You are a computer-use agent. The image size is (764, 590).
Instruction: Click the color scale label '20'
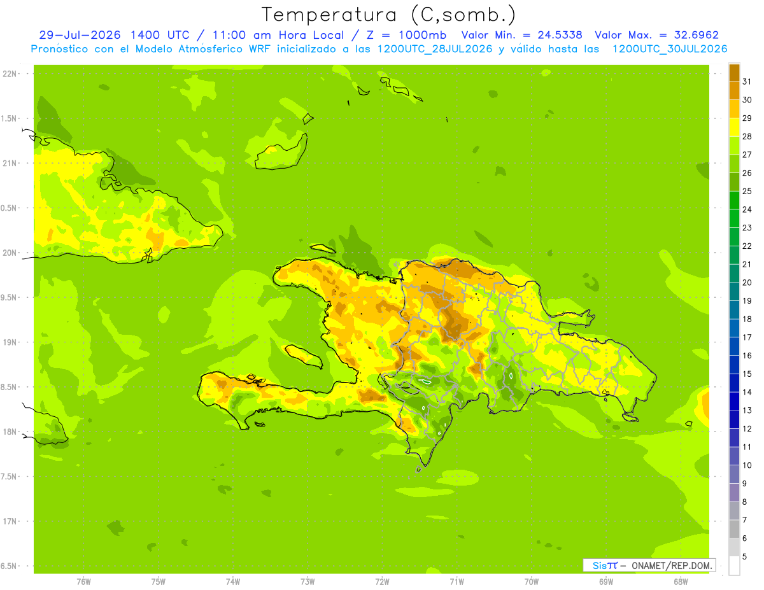click(x=747, y=282)
